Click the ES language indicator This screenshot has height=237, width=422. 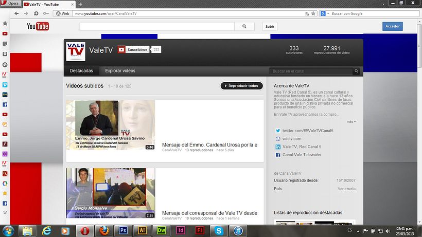click(x=349, y=230)
